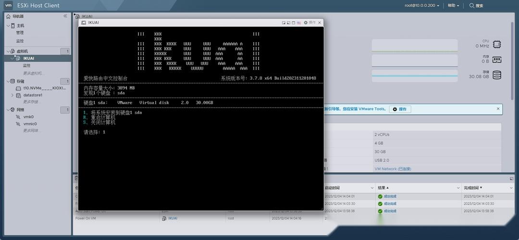
Task: Click the networking (网络) globe icon
Action: pyautogui.click(x=13, y=109)
